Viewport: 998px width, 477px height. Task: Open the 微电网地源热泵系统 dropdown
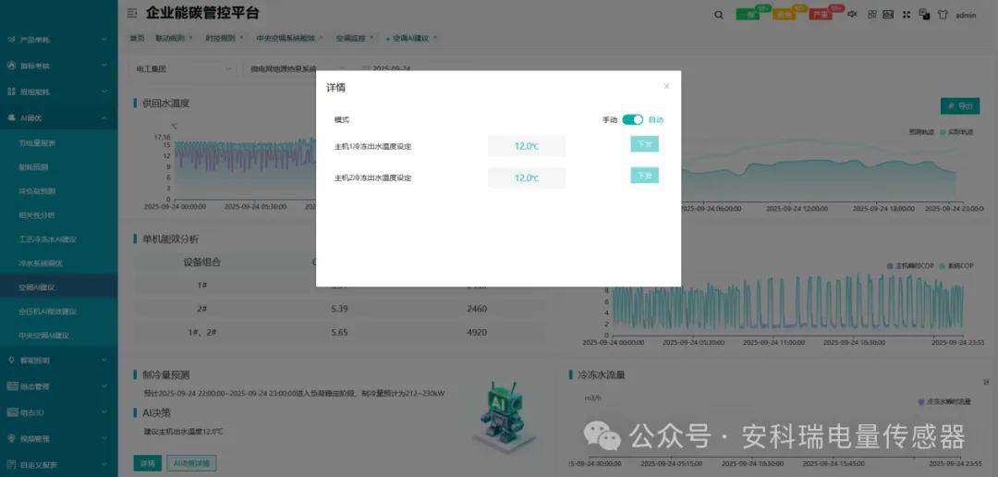point(297,68)
